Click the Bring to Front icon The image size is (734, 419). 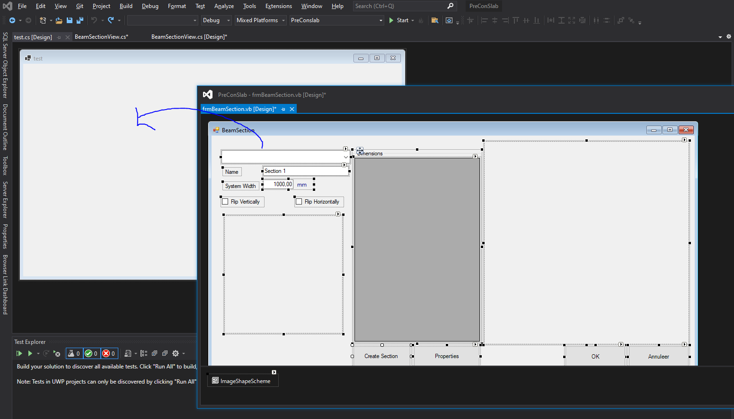[621, 20]
